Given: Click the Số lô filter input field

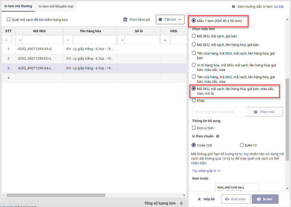Looking at the screenshot, I should (x=142, y=40).
